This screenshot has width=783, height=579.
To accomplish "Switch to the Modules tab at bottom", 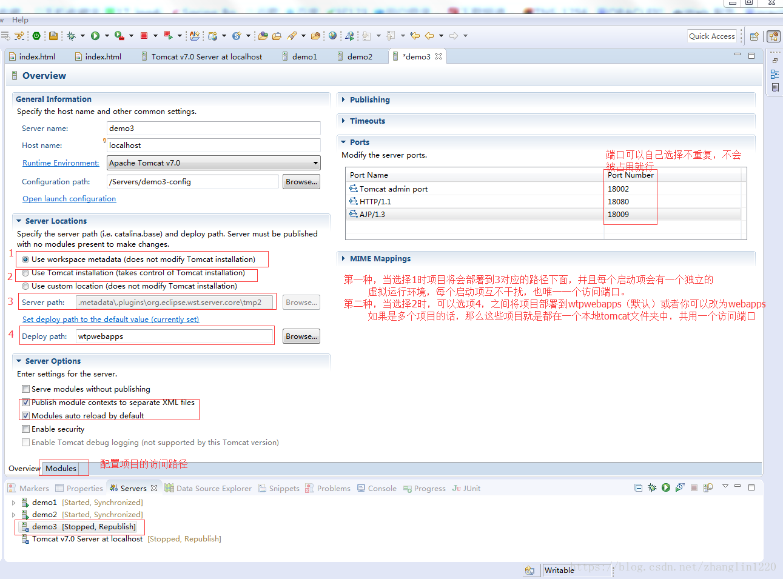I will point(61,468).
